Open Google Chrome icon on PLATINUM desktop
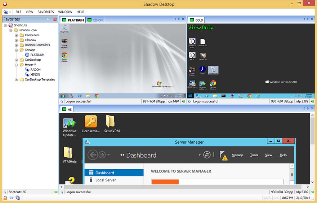Screen dimensions: 317x203 pyautogui.click(x=64, y=57)
